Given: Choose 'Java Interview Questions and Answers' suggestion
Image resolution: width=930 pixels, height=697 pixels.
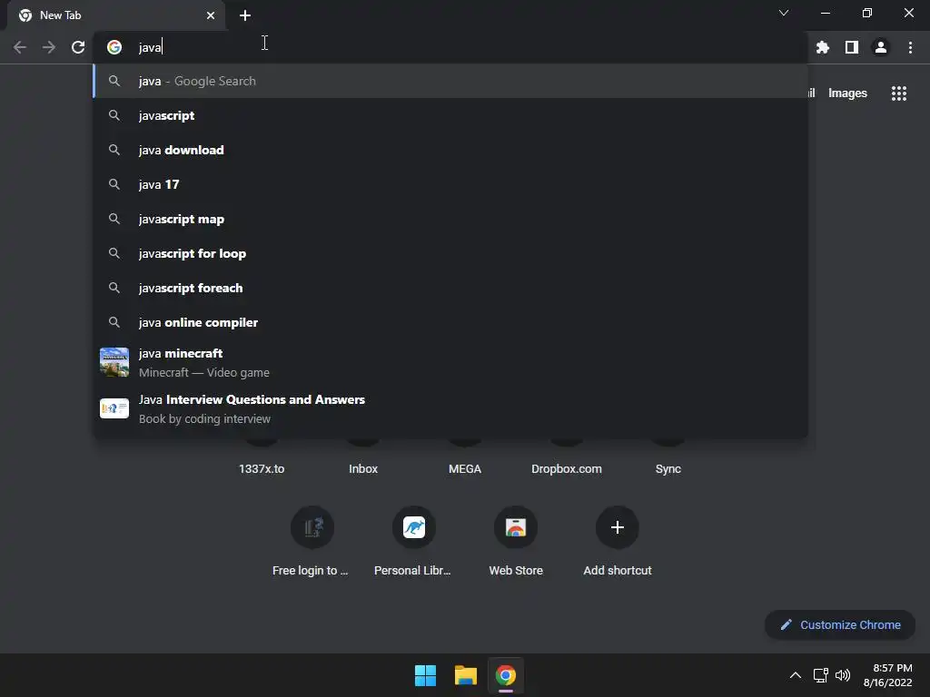Looking at the screenshot, I should pos(450,408).
